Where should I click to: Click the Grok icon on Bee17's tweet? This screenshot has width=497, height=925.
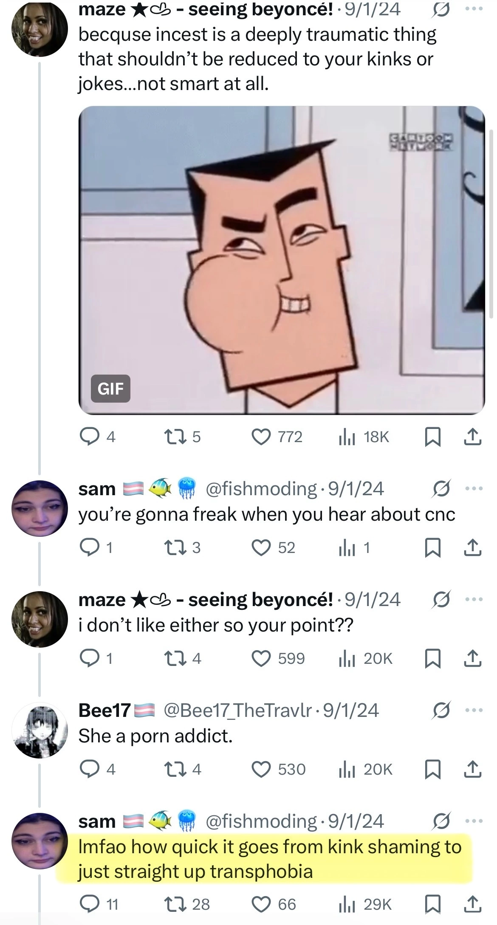click(x=440, y=710)
